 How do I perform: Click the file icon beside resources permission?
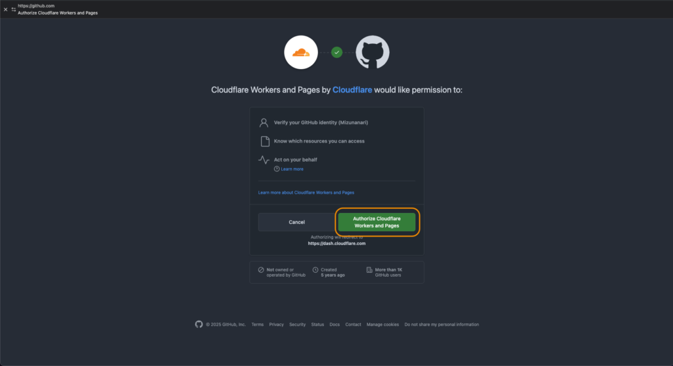coord(265,141)
